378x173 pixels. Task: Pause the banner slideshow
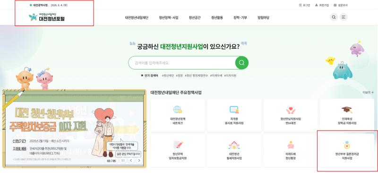coord(123,160)
